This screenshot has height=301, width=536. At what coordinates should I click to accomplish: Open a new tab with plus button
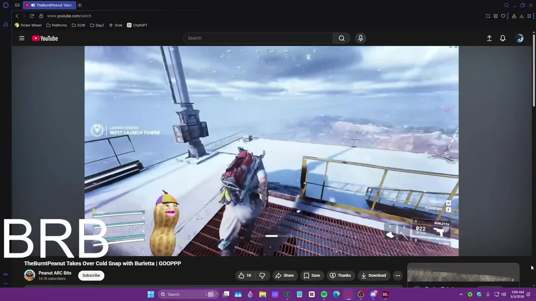pos(80,5)
